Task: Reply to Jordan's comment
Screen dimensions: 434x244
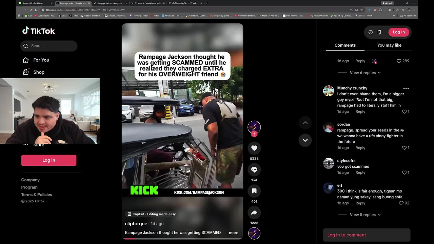Action: click(360, 148)
